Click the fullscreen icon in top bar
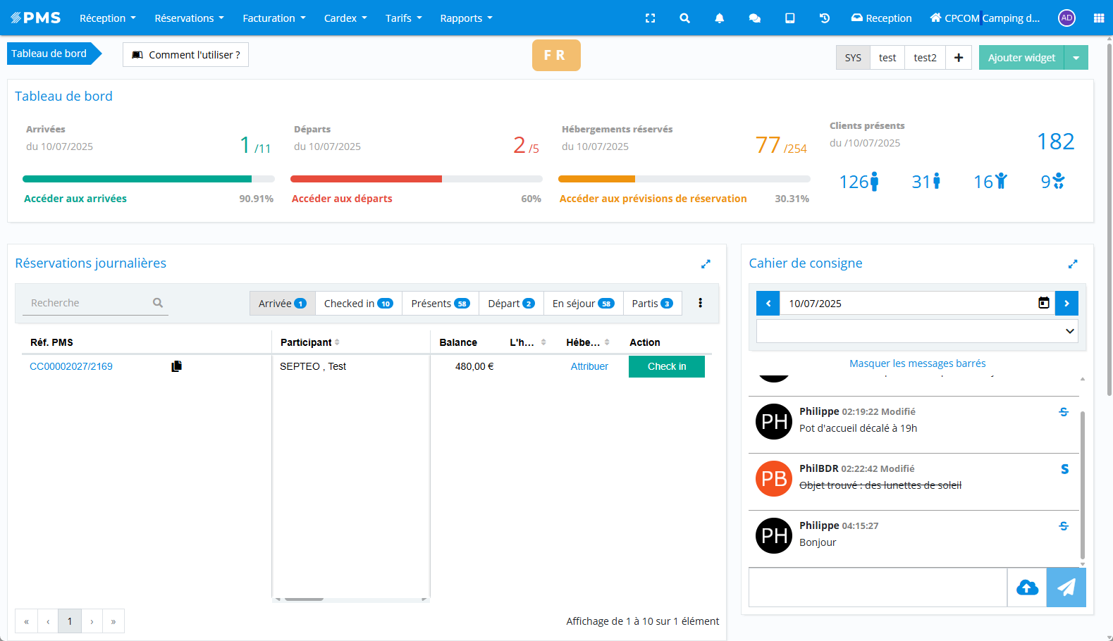 pos(650,18)
